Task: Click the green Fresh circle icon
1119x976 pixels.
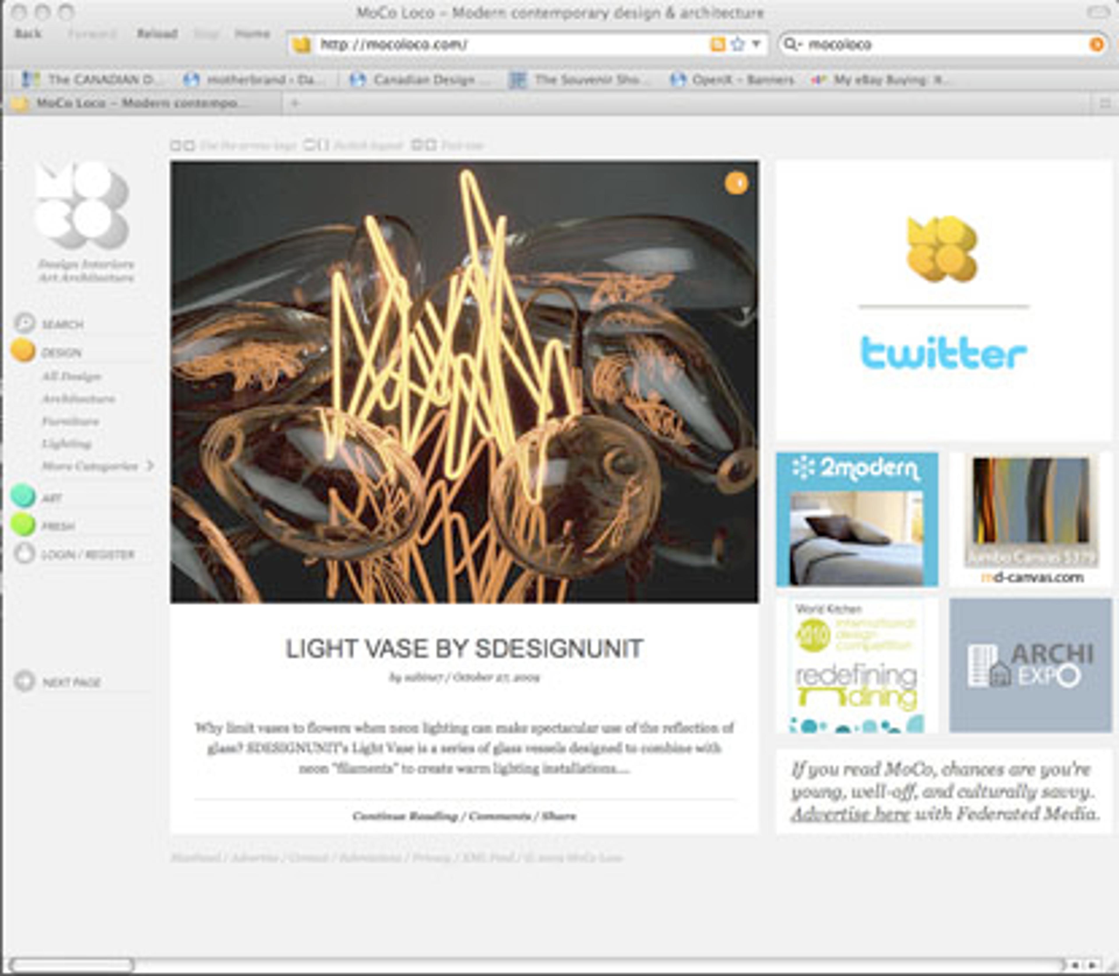Action: pos(23,524)
